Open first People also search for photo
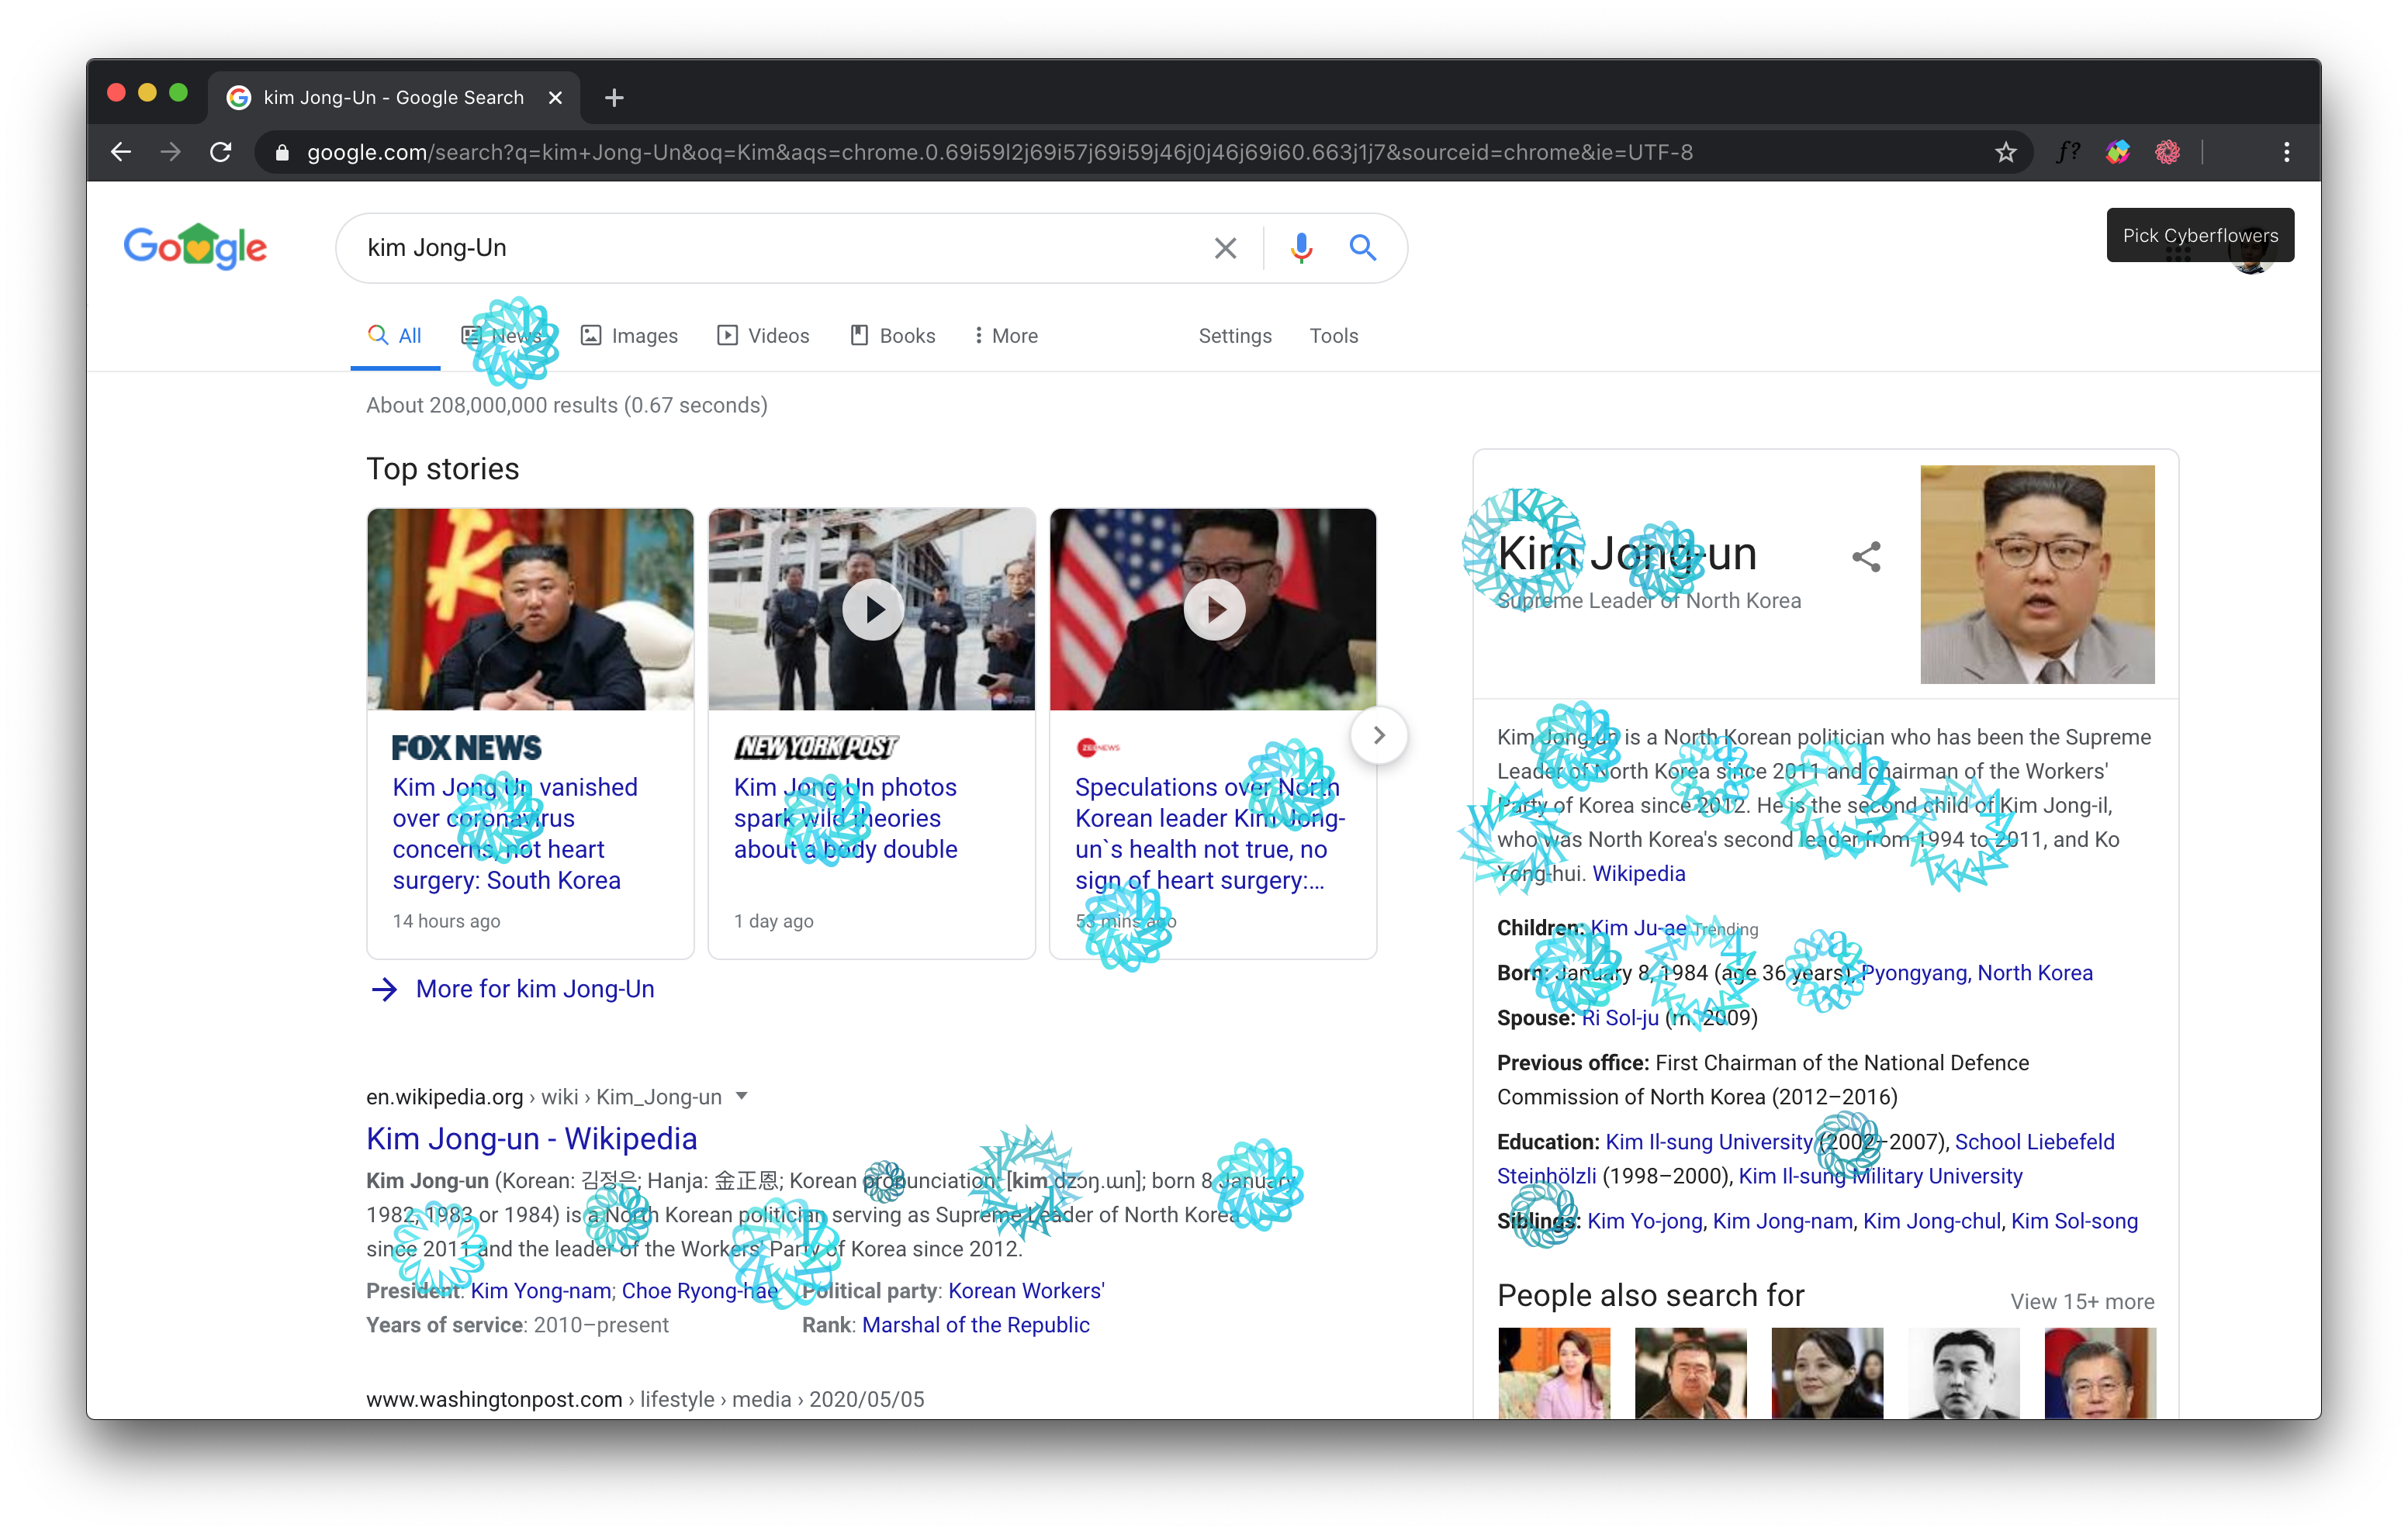This screenshot has width=2408, height=1534. [1554, 1372]
